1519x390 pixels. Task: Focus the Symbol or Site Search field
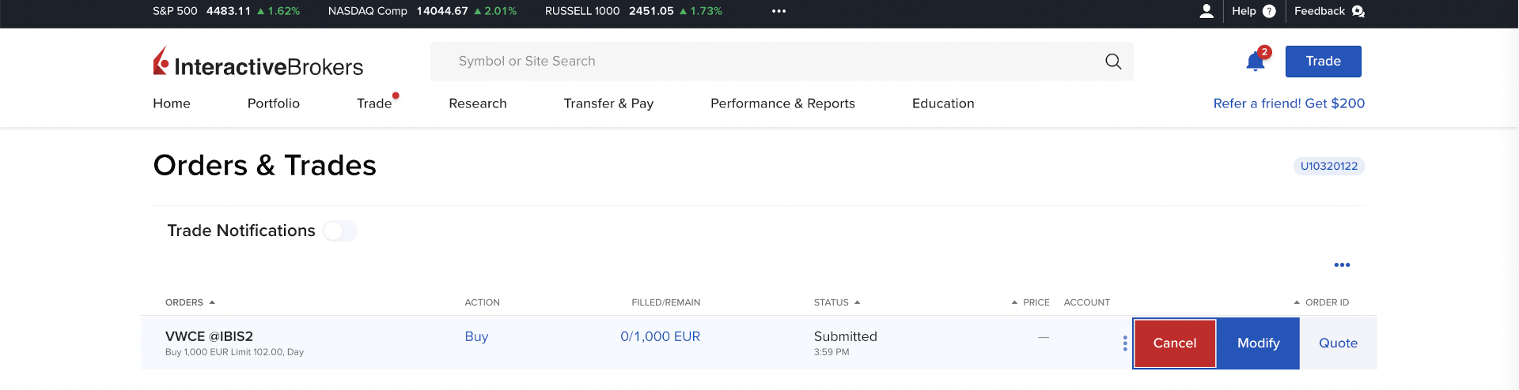759,62
